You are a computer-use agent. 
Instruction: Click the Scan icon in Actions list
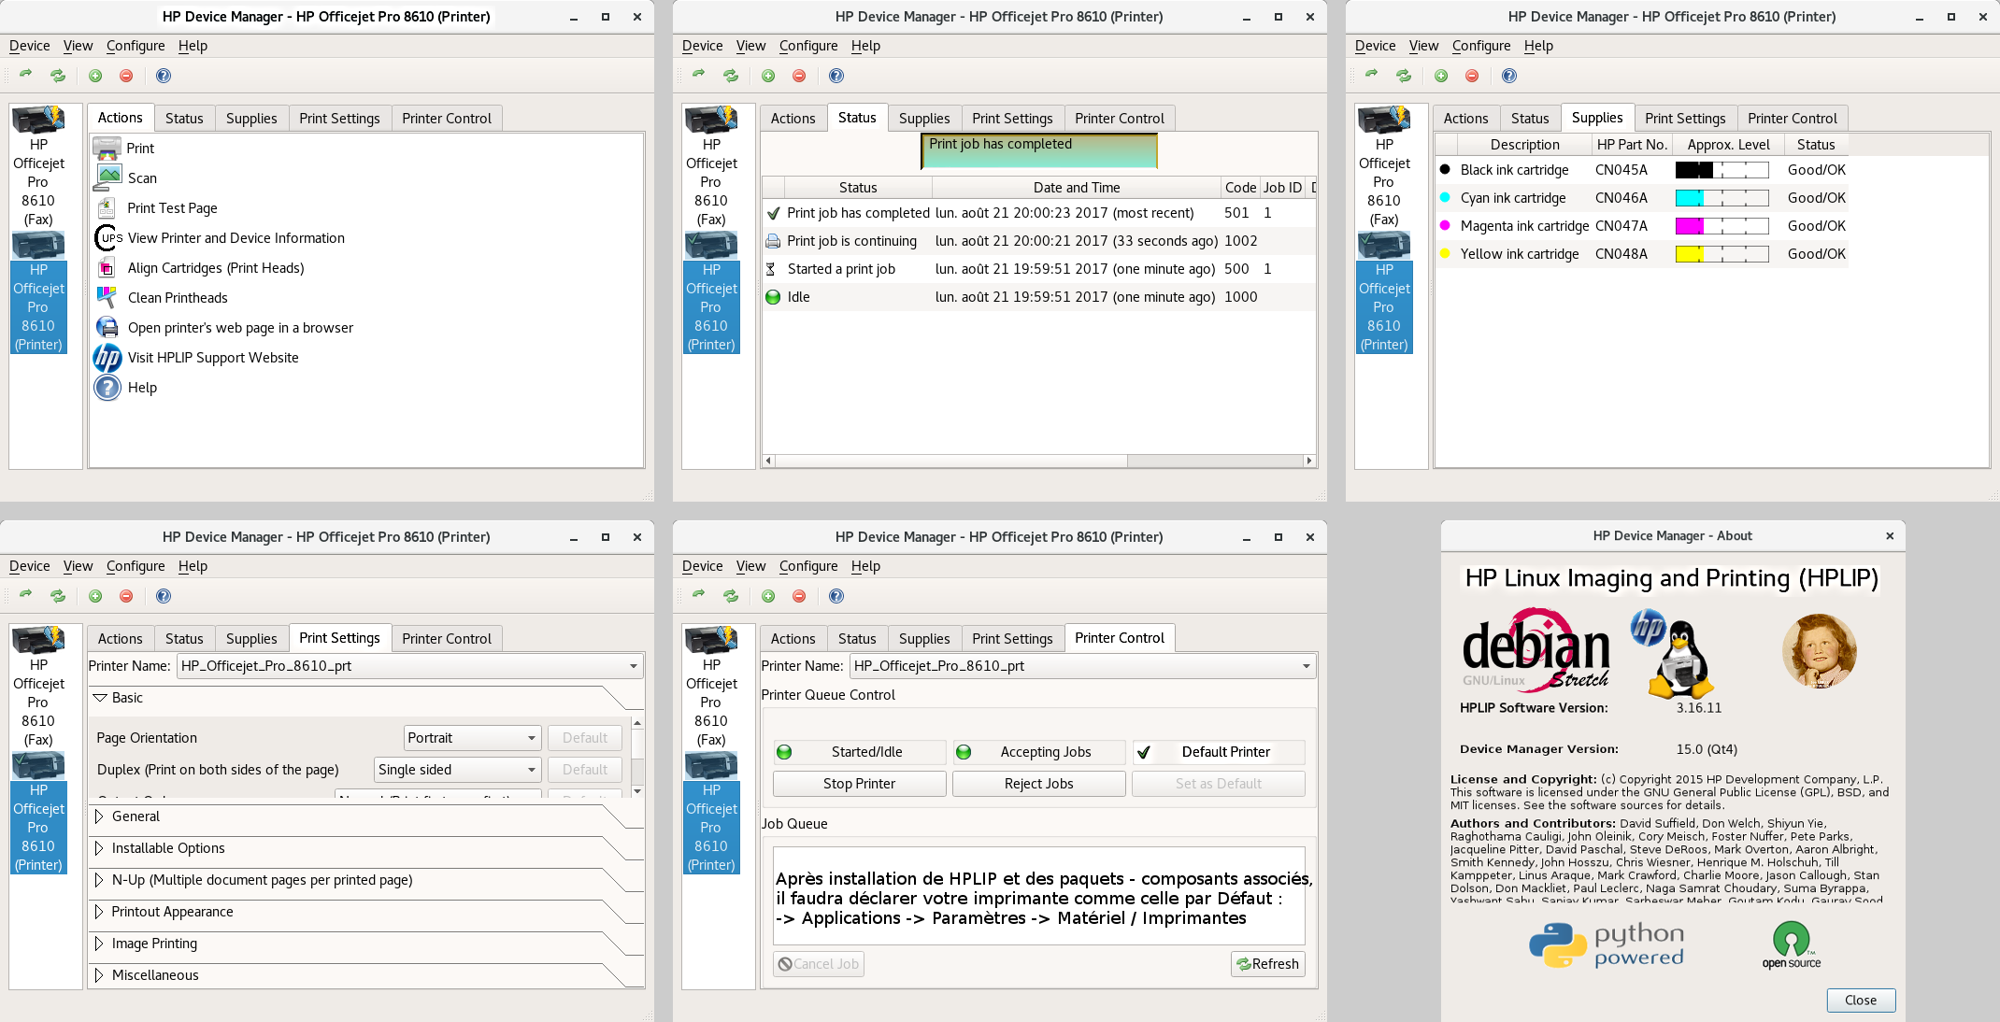(x=107, y=177)
